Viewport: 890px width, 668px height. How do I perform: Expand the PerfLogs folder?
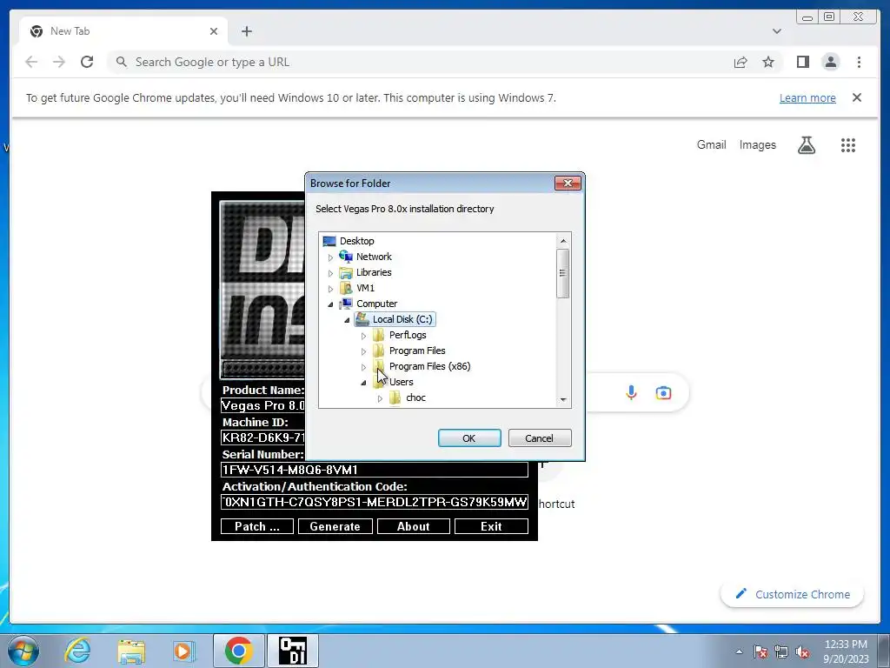[x=363, y=336]
